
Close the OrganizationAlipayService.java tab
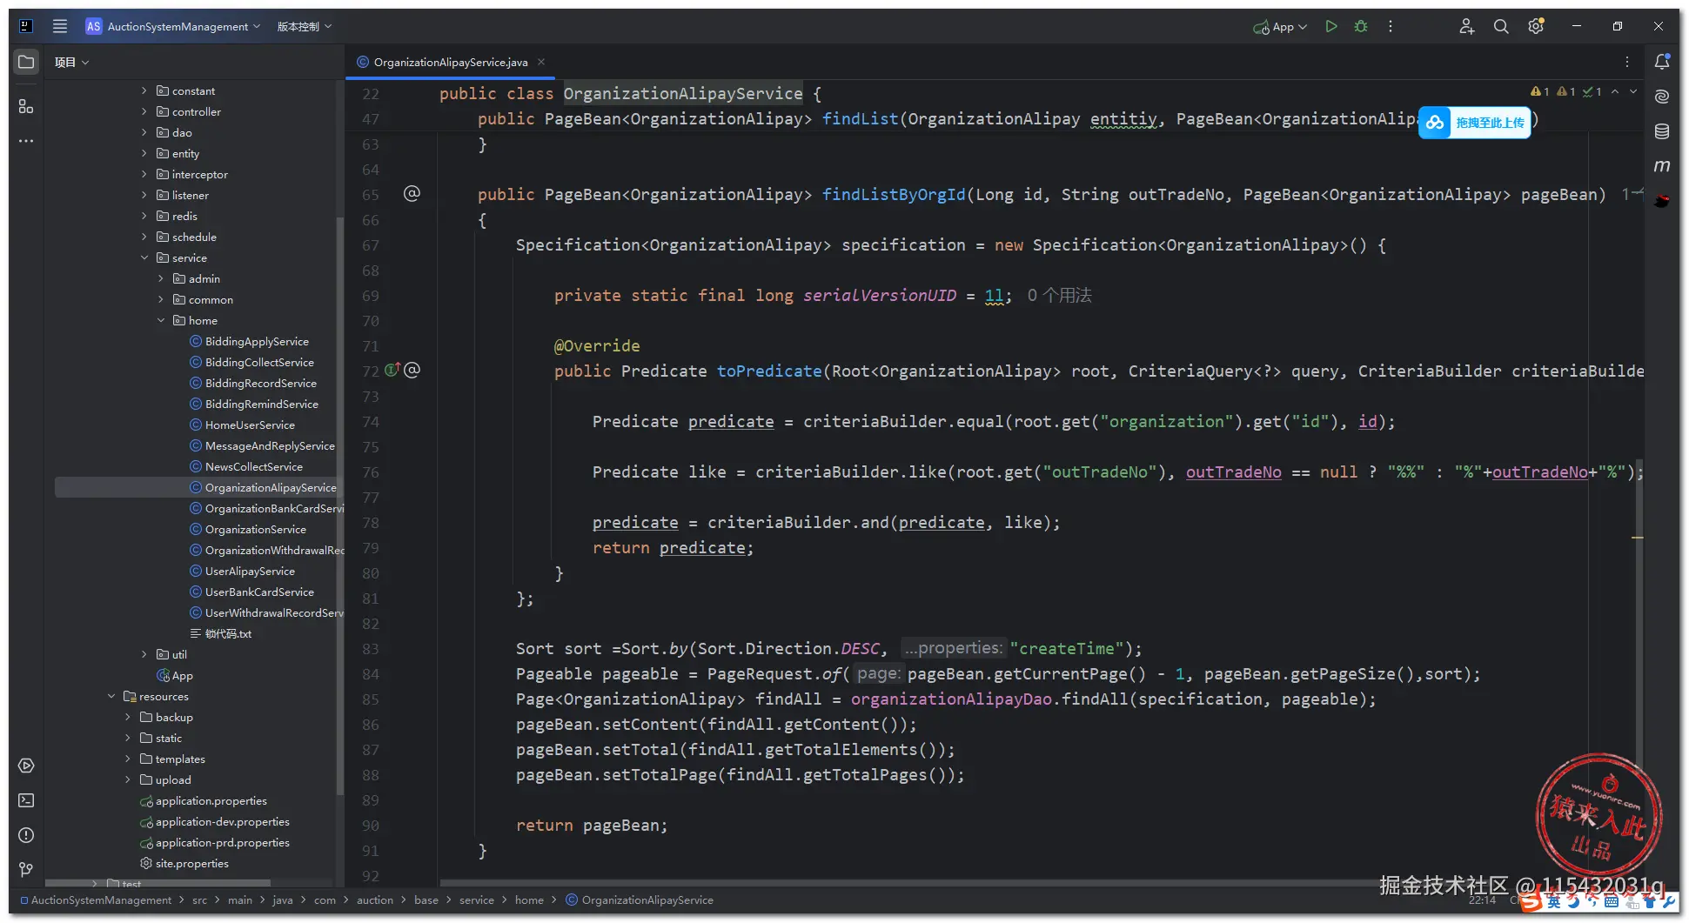(541, 62)
